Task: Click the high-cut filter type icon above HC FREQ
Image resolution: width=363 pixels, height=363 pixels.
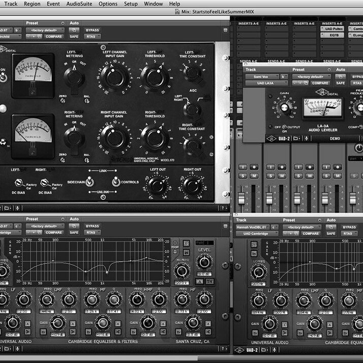Action: tap(186, 243)
